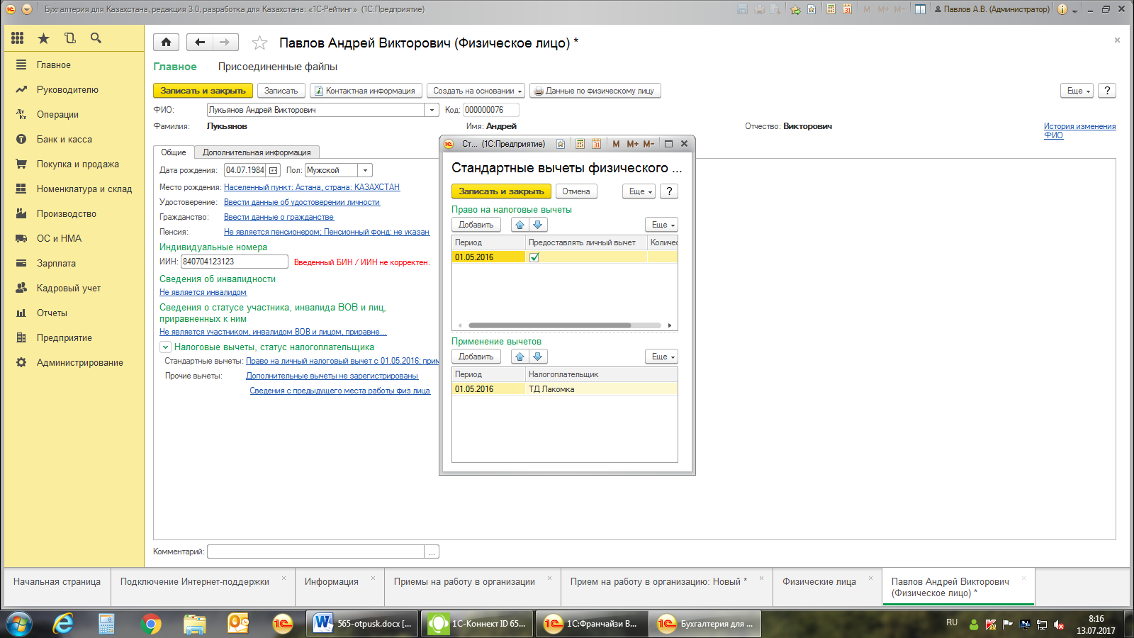Switch to Дополнительная информация tab

click(257, 152)
